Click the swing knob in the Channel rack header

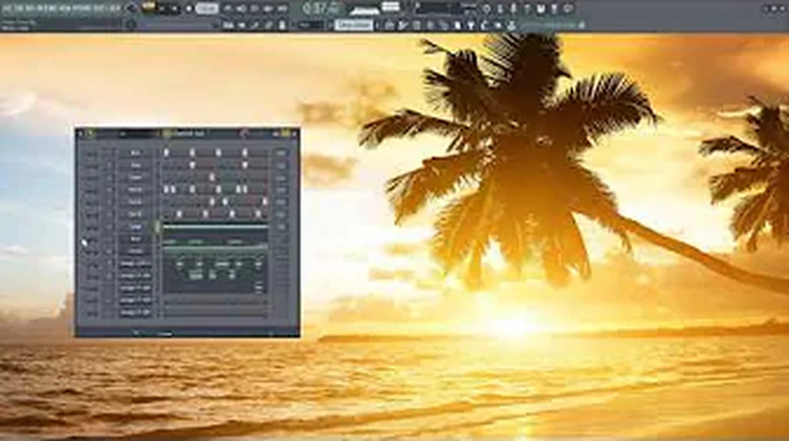pos(244,134)
